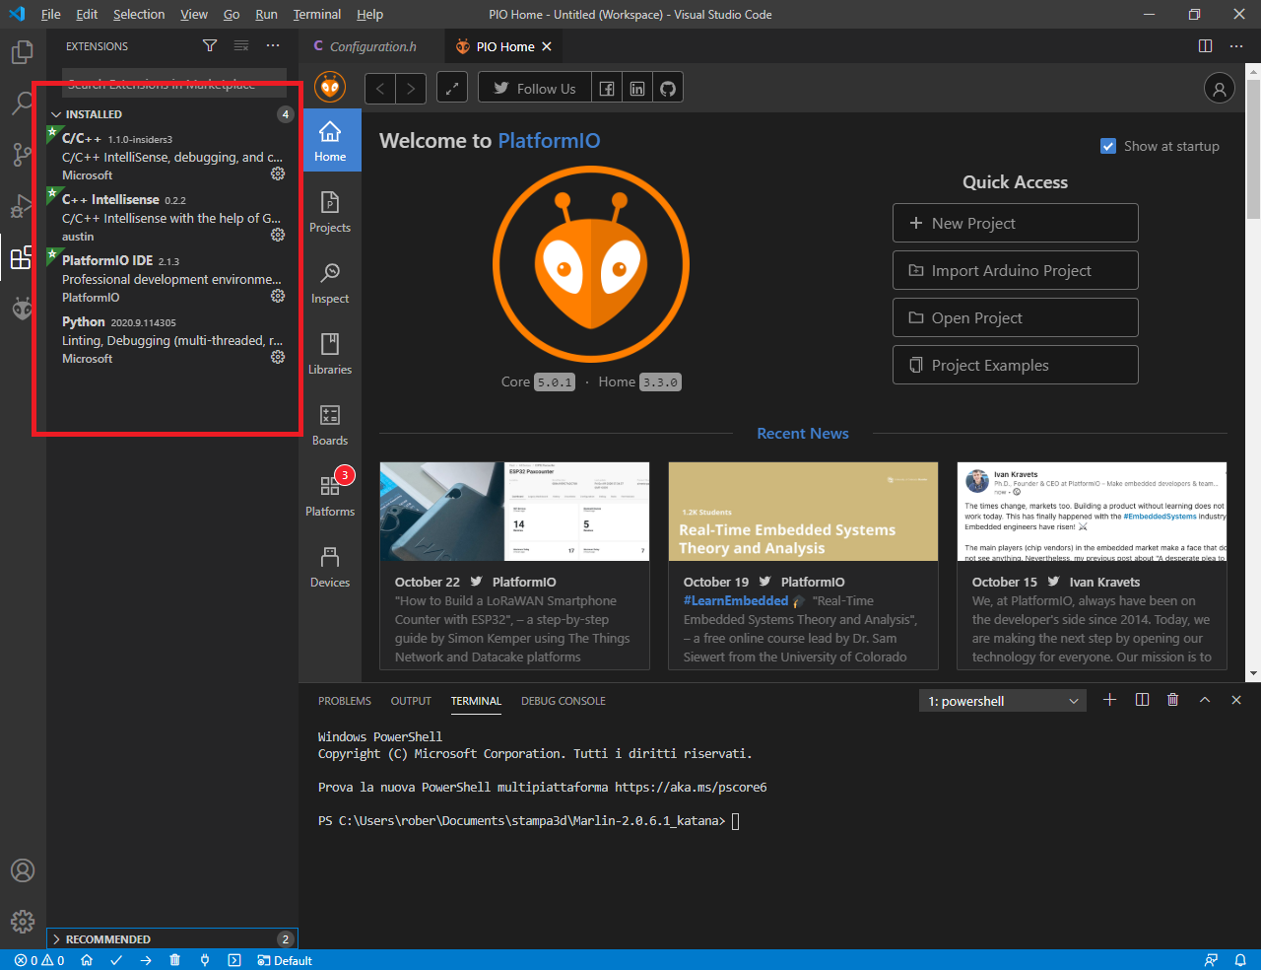1261x970 pixels.
Task: Click the New Project button
Action: pyautogui.click(x=1015, y=223)
